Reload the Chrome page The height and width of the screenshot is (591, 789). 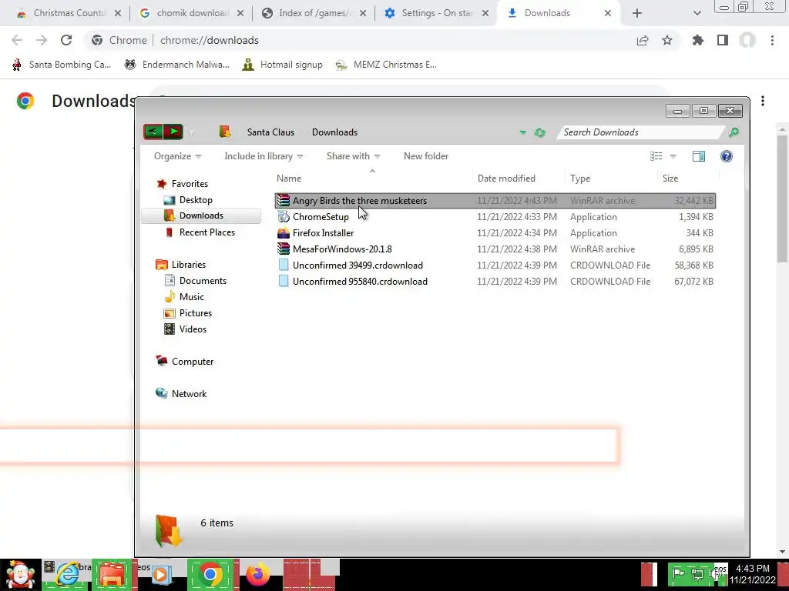66,40
